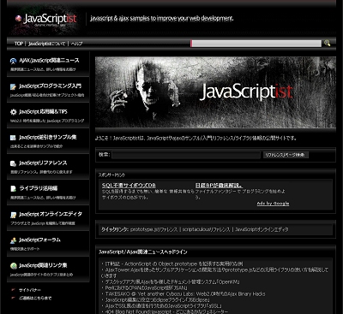
Task: Click the Ads by Google link
Action: coord(273,204)
